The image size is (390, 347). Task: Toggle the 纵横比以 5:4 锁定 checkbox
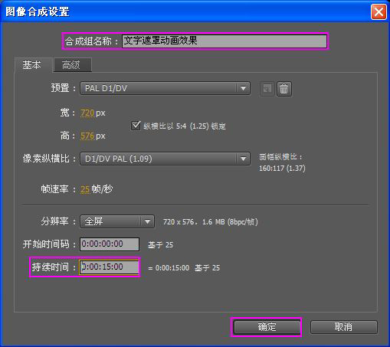[136, 126]
